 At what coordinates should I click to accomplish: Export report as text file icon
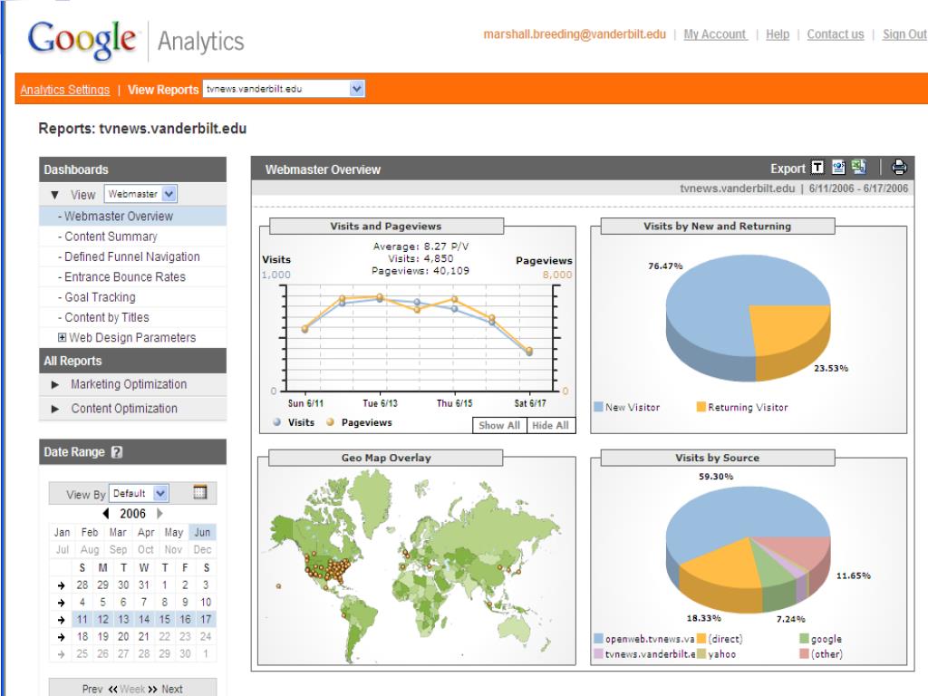tap(817, 168)
